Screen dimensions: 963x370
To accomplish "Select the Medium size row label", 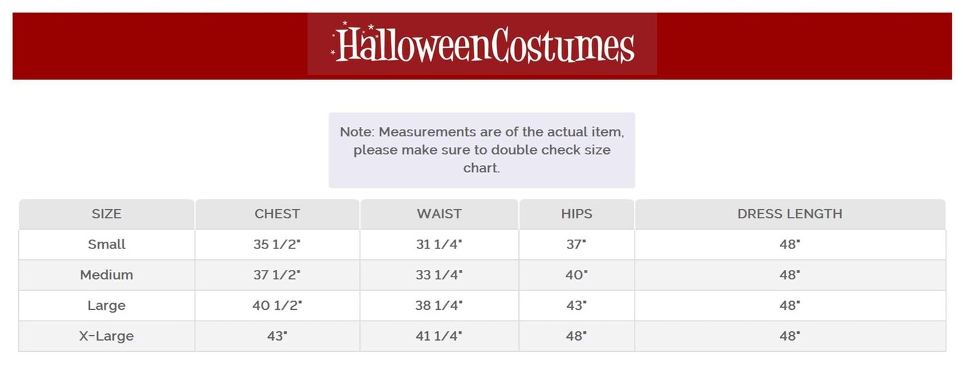I will (x=106, y=275).
